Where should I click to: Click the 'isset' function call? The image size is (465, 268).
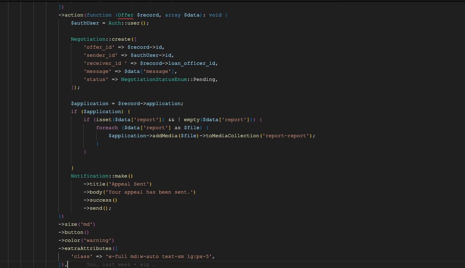click(x=104, y=120)
